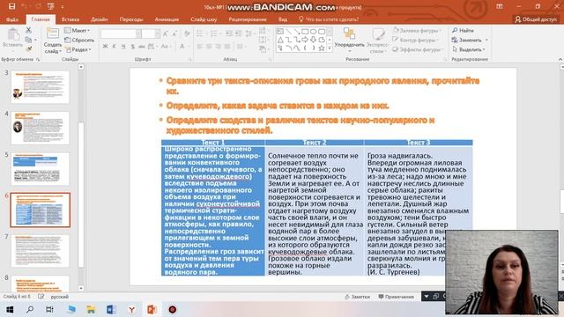Open the Упорядочить arrange menu
Screen dimensions: 564x317
pyautogui.click(x=349, y=41)
